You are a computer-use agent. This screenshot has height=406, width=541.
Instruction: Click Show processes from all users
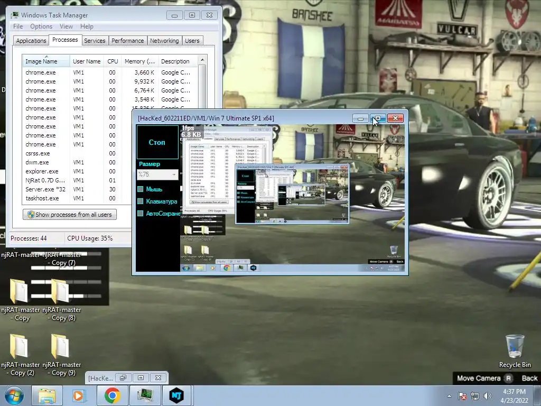click(x=70, y=215)
